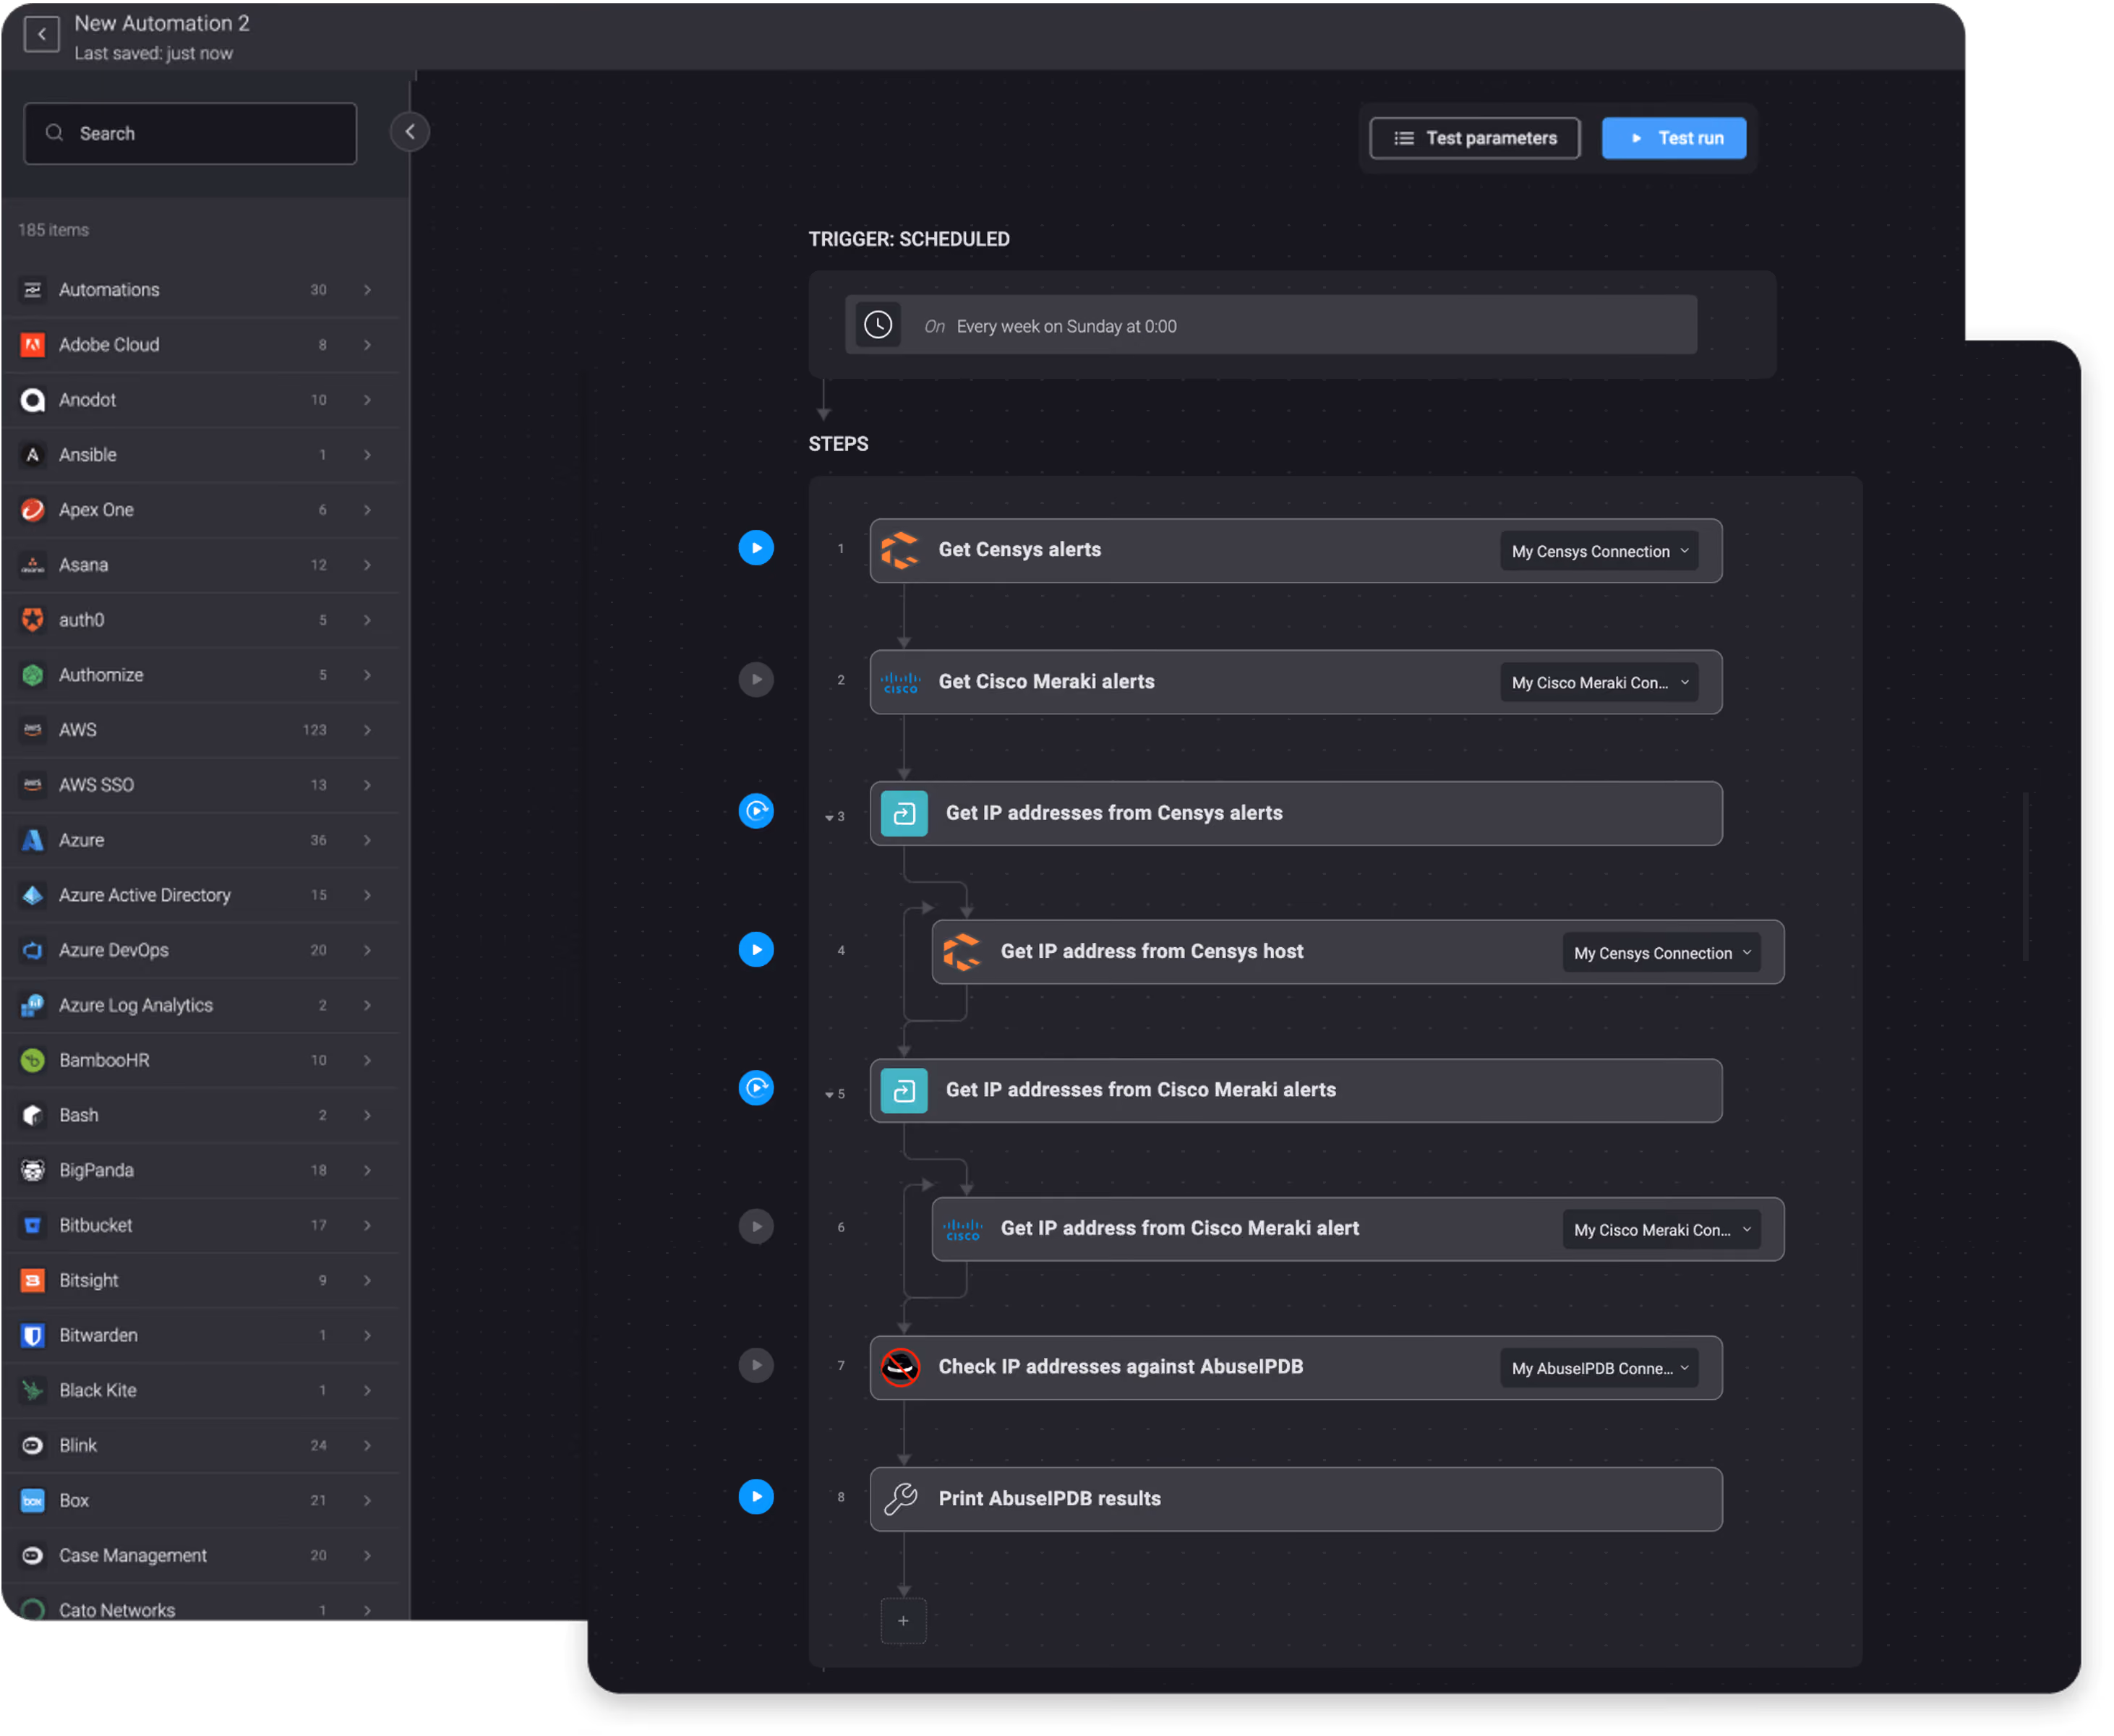Screen dimensions: 2114x1736
Task: Expand the Automations category chevron
Action: 368,290
